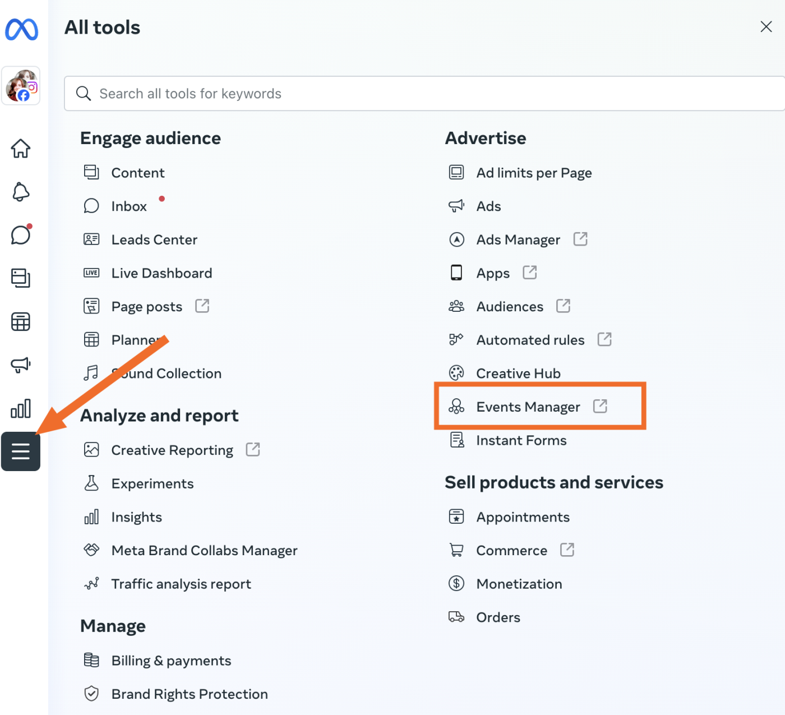Open Inbox under Engage audience
Viewport: 785px width, 715px height.
click(x=129, y=206)
